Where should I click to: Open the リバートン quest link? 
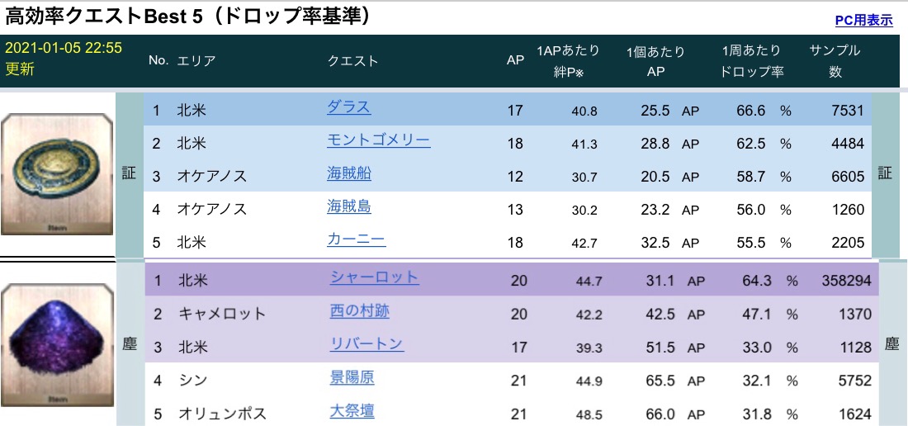[367, 344]
